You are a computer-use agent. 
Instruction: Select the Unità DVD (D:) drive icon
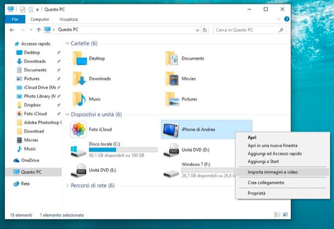(171, 150)
